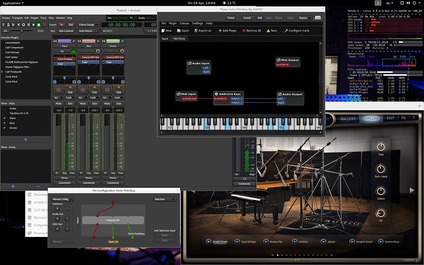Click the Panic warning icon in Carla

tap(268, 31)
